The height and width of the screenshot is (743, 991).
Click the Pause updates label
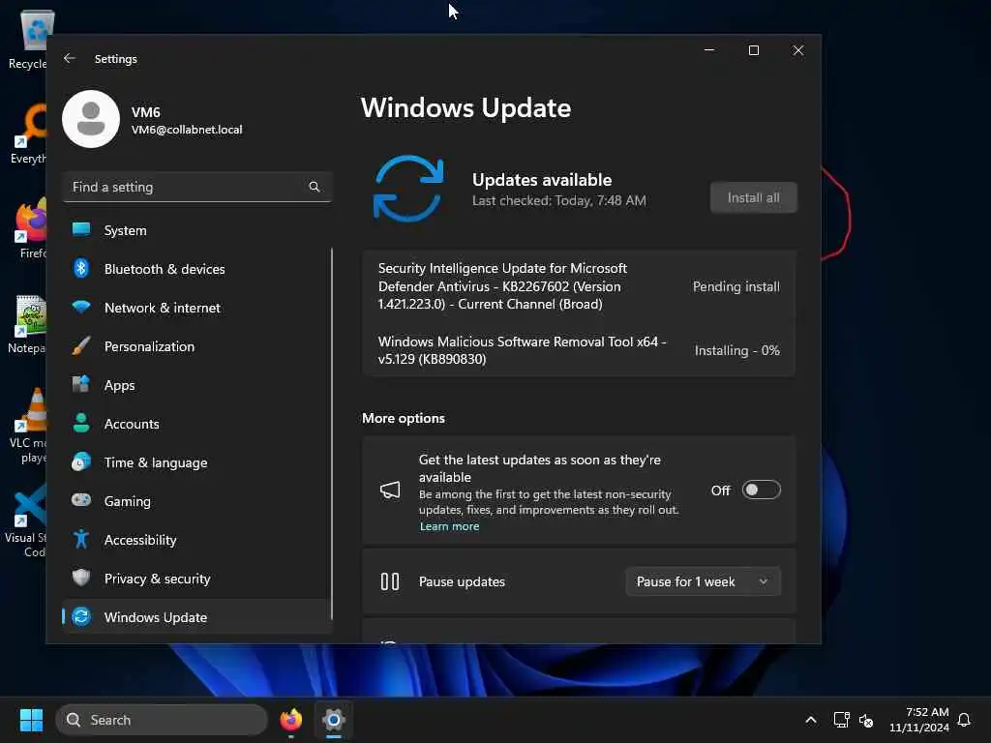[462, 581]
